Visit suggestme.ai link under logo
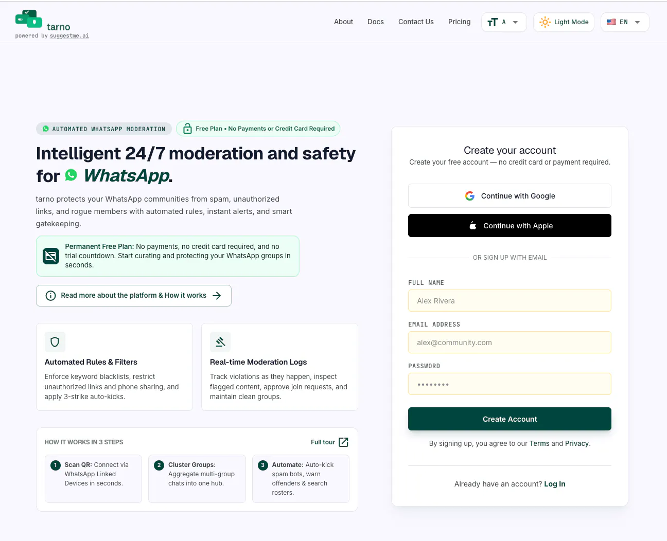Screen dimensions: 667x541 (x=69, y=36)
